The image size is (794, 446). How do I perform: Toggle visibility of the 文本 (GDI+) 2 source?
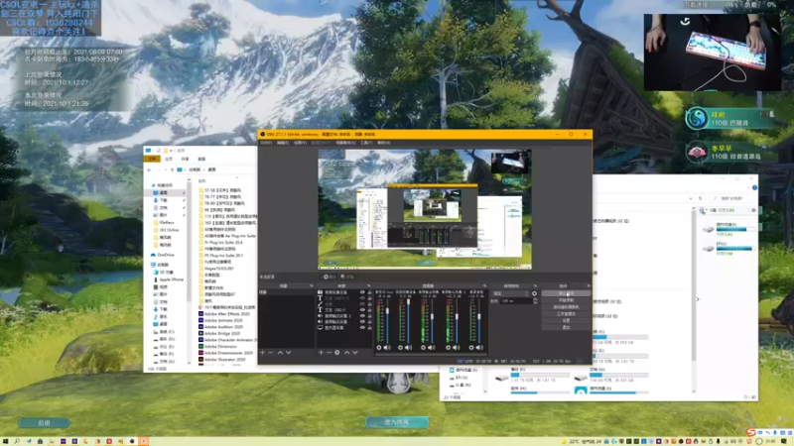362,298
